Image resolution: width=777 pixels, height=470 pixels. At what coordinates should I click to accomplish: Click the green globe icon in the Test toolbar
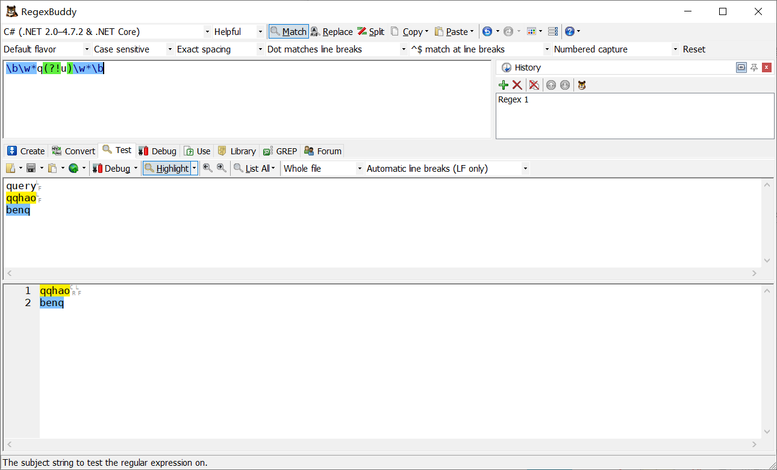pyautogui.click(x=73, y=168)
